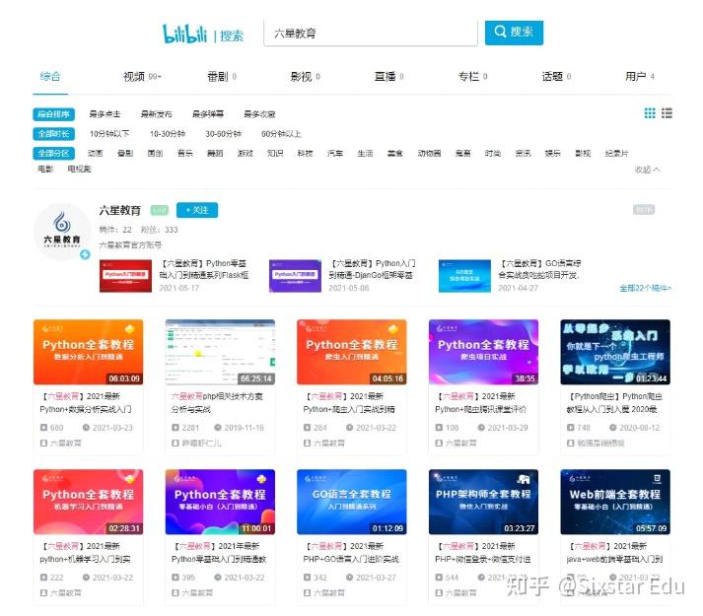Filter duration to 30-60分钟

223,134
